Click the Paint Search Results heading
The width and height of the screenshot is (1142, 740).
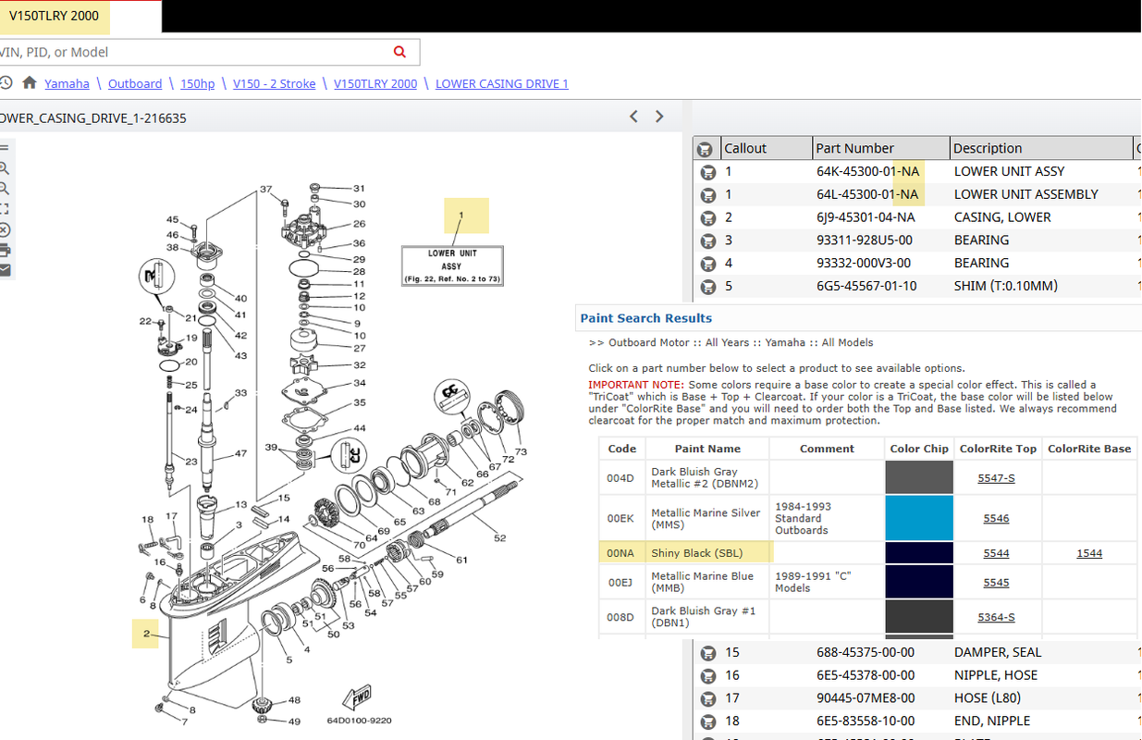click(646, 318)
